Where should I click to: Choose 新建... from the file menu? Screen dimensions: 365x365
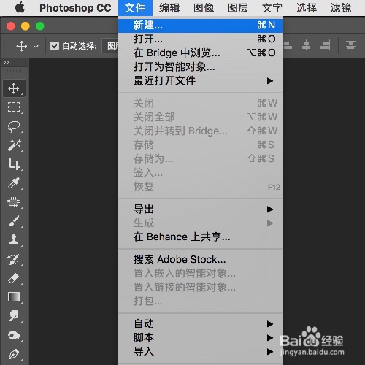point(201,26)
